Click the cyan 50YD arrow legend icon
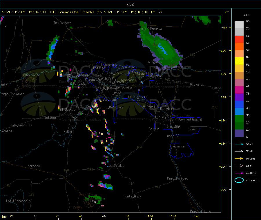The height and width of the screenshot is (220, 261). (x=239, y=144)
